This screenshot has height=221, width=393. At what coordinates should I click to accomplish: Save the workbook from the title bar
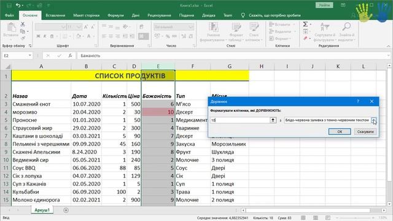point(9,6)
